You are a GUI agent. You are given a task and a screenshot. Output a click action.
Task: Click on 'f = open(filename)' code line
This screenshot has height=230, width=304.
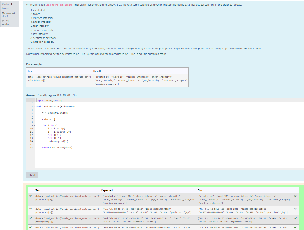[55, 113]
